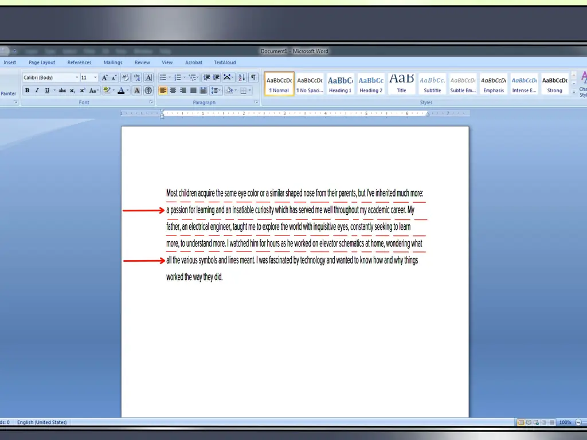Center align the paragraph
Screen dimensions: 587x440
pos(173,91)
